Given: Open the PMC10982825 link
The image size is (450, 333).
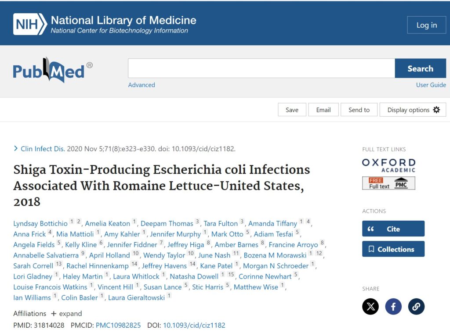Looking at the screenshot, I should coord(118,325).
